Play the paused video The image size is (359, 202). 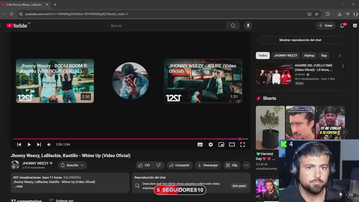point(29,144)
